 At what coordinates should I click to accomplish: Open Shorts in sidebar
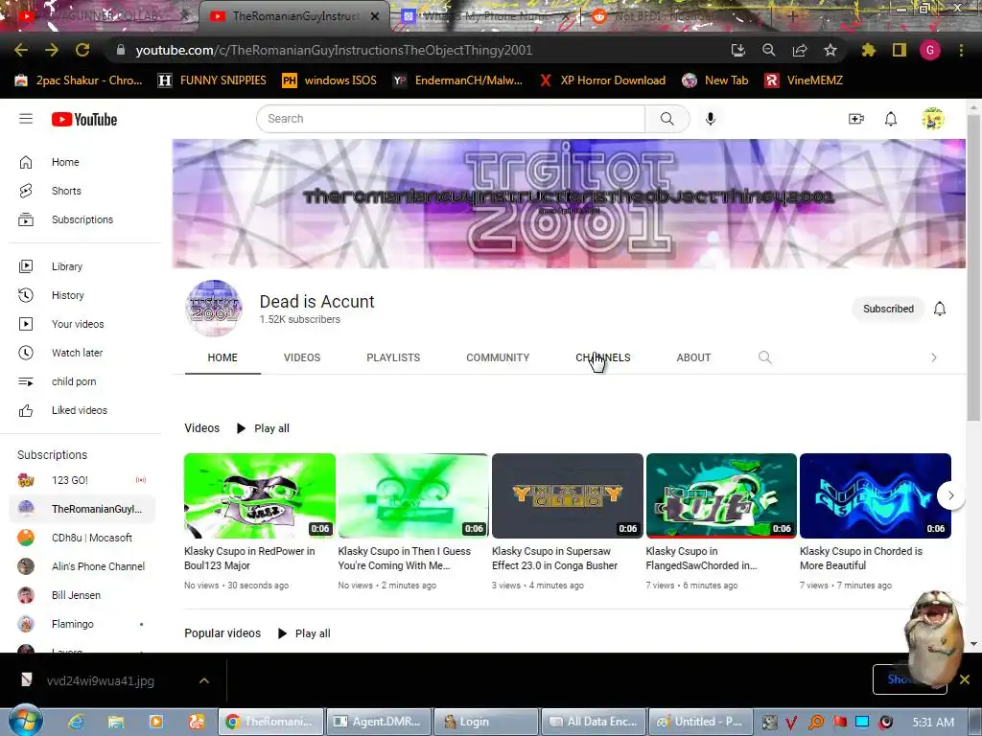point(82,191)
